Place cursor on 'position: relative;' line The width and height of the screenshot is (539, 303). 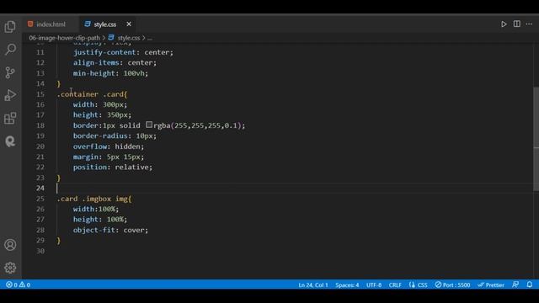pos(112,167)
